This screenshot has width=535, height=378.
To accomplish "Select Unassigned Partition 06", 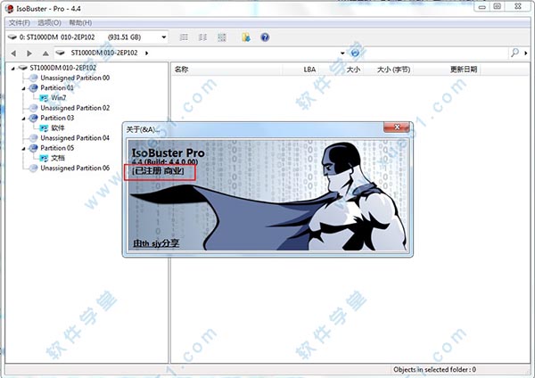I will click(75, 168).
